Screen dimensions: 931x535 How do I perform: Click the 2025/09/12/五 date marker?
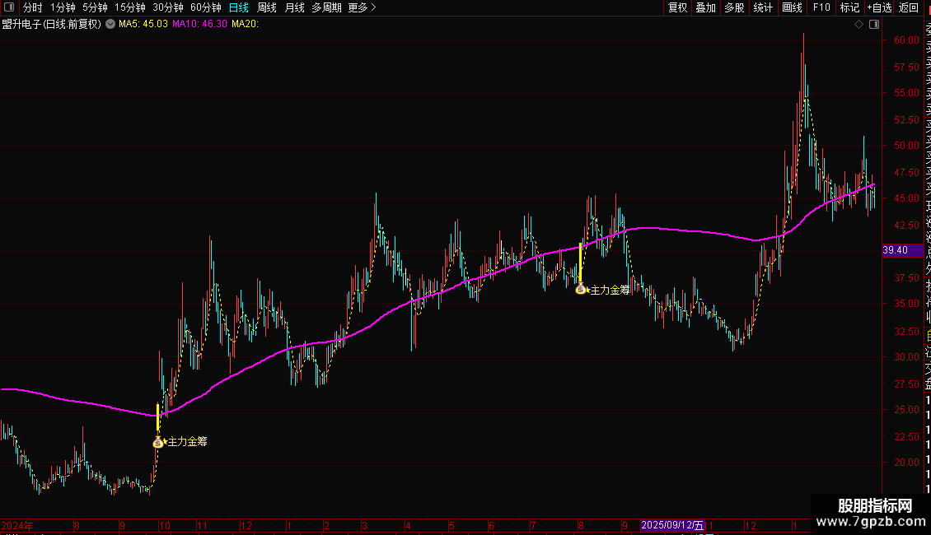673,525
